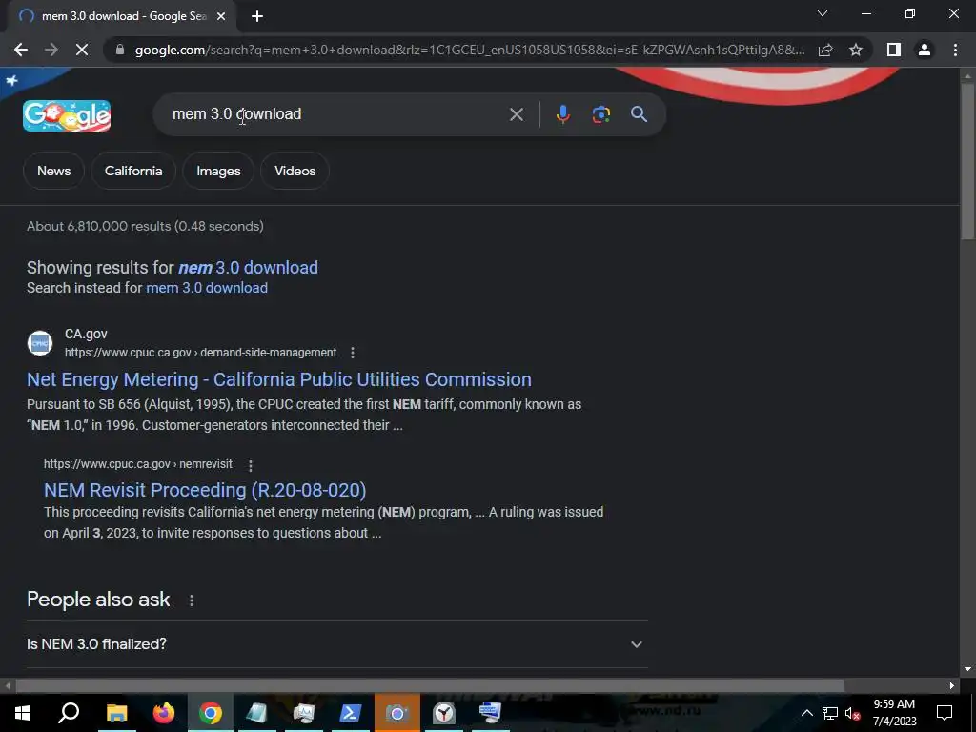Image resolution: width=976 pixels, height=732 pixels.
Task: Open the taskbar clock and date
Action: (x=894, y=713)
